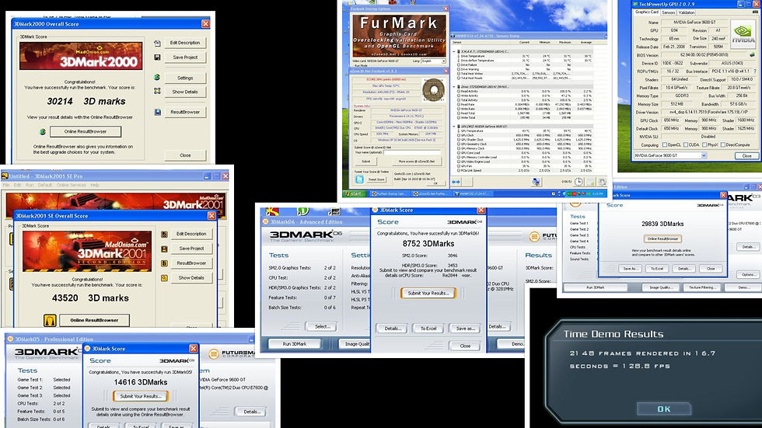Click 3DMark2001 SE Pro title bar icon

(x=5, y=176)
